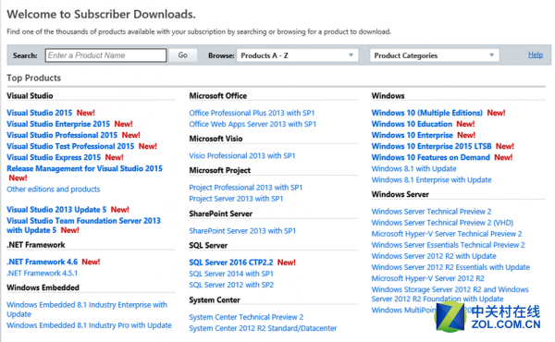Image resolution: width=555 pixels, height=342 pixels.
Task: Open Windows 10 Enterprise link
Action: pos(412,135)
